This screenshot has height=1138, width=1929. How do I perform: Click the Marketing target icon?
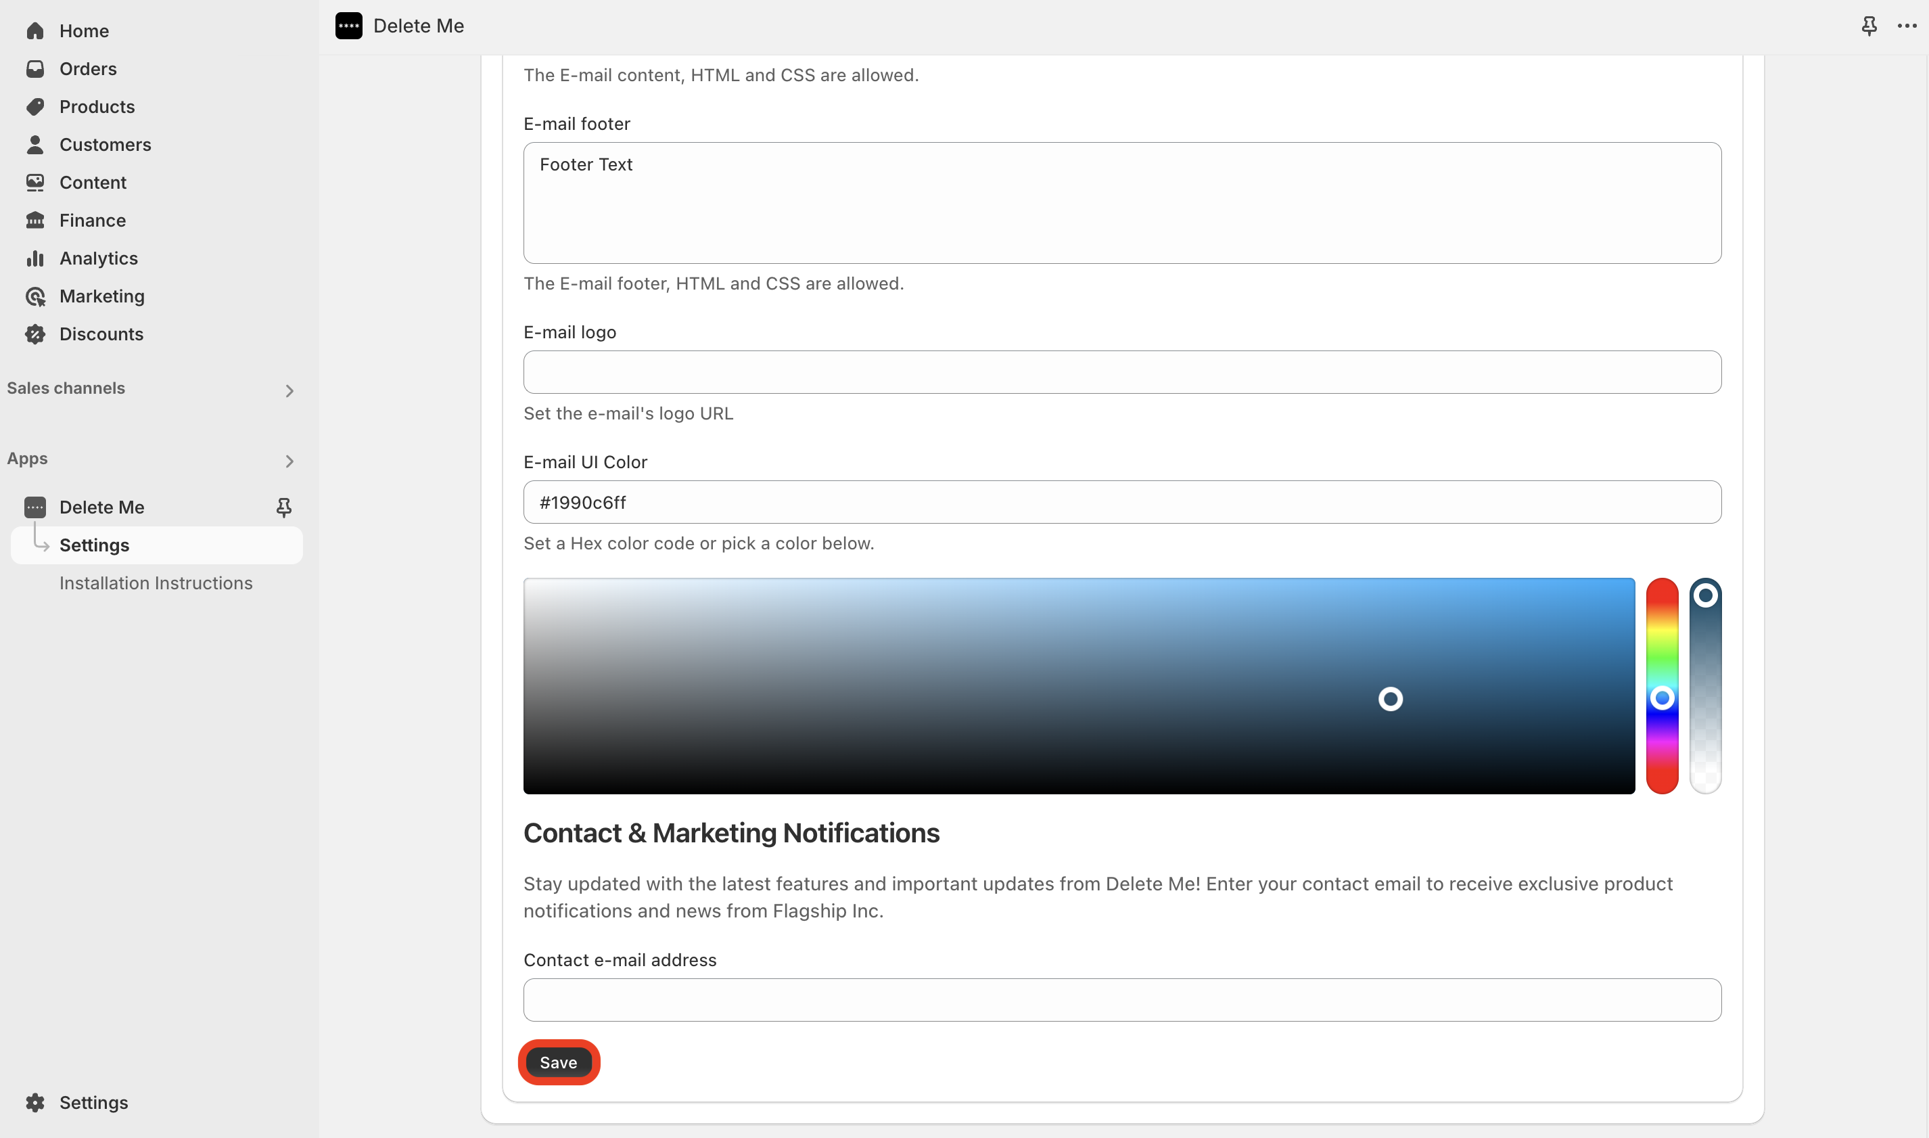coord(35,296)
